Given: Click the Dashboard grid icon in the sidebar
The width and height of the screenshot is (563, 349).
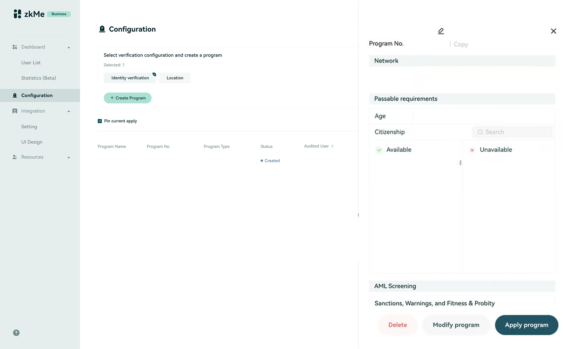Looking at the screenshot, I should click(x=15, y=47).
